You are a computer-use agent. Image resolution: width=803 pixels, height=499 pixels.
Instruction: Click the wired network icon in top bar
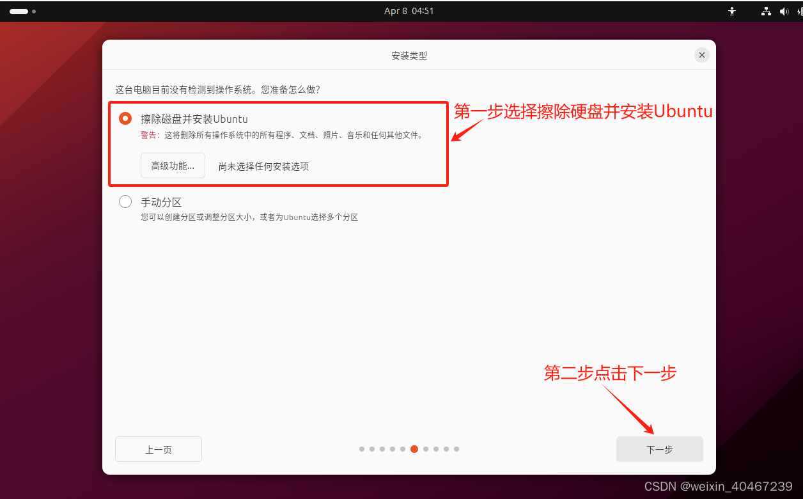766,12
